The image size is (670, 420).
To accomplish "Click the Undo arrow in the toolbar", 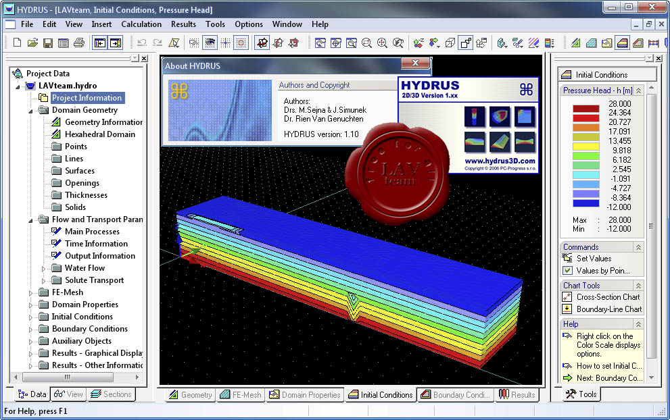I will click(x=142, y=43).
